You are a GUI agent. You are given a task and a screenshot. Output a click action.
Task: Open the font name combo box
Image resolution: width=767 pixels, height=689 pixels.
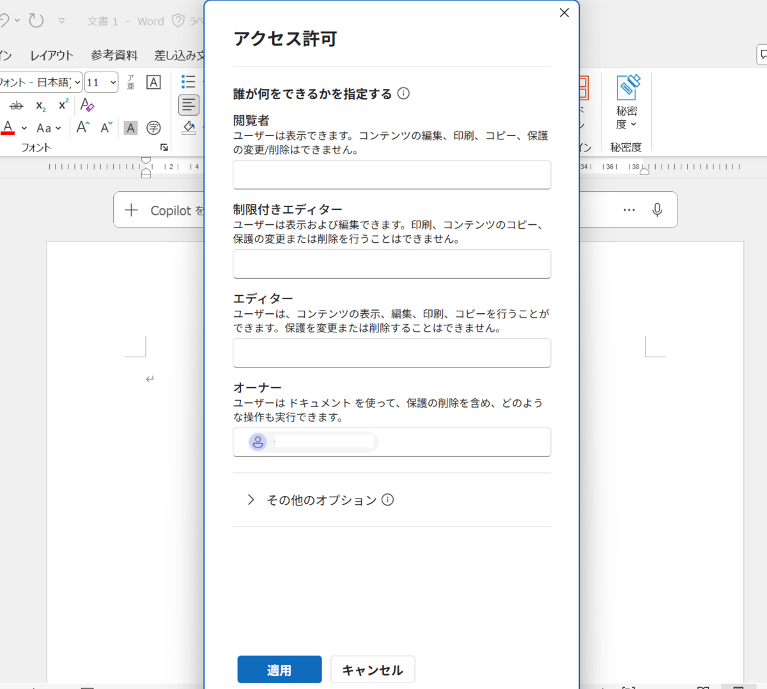41,82
